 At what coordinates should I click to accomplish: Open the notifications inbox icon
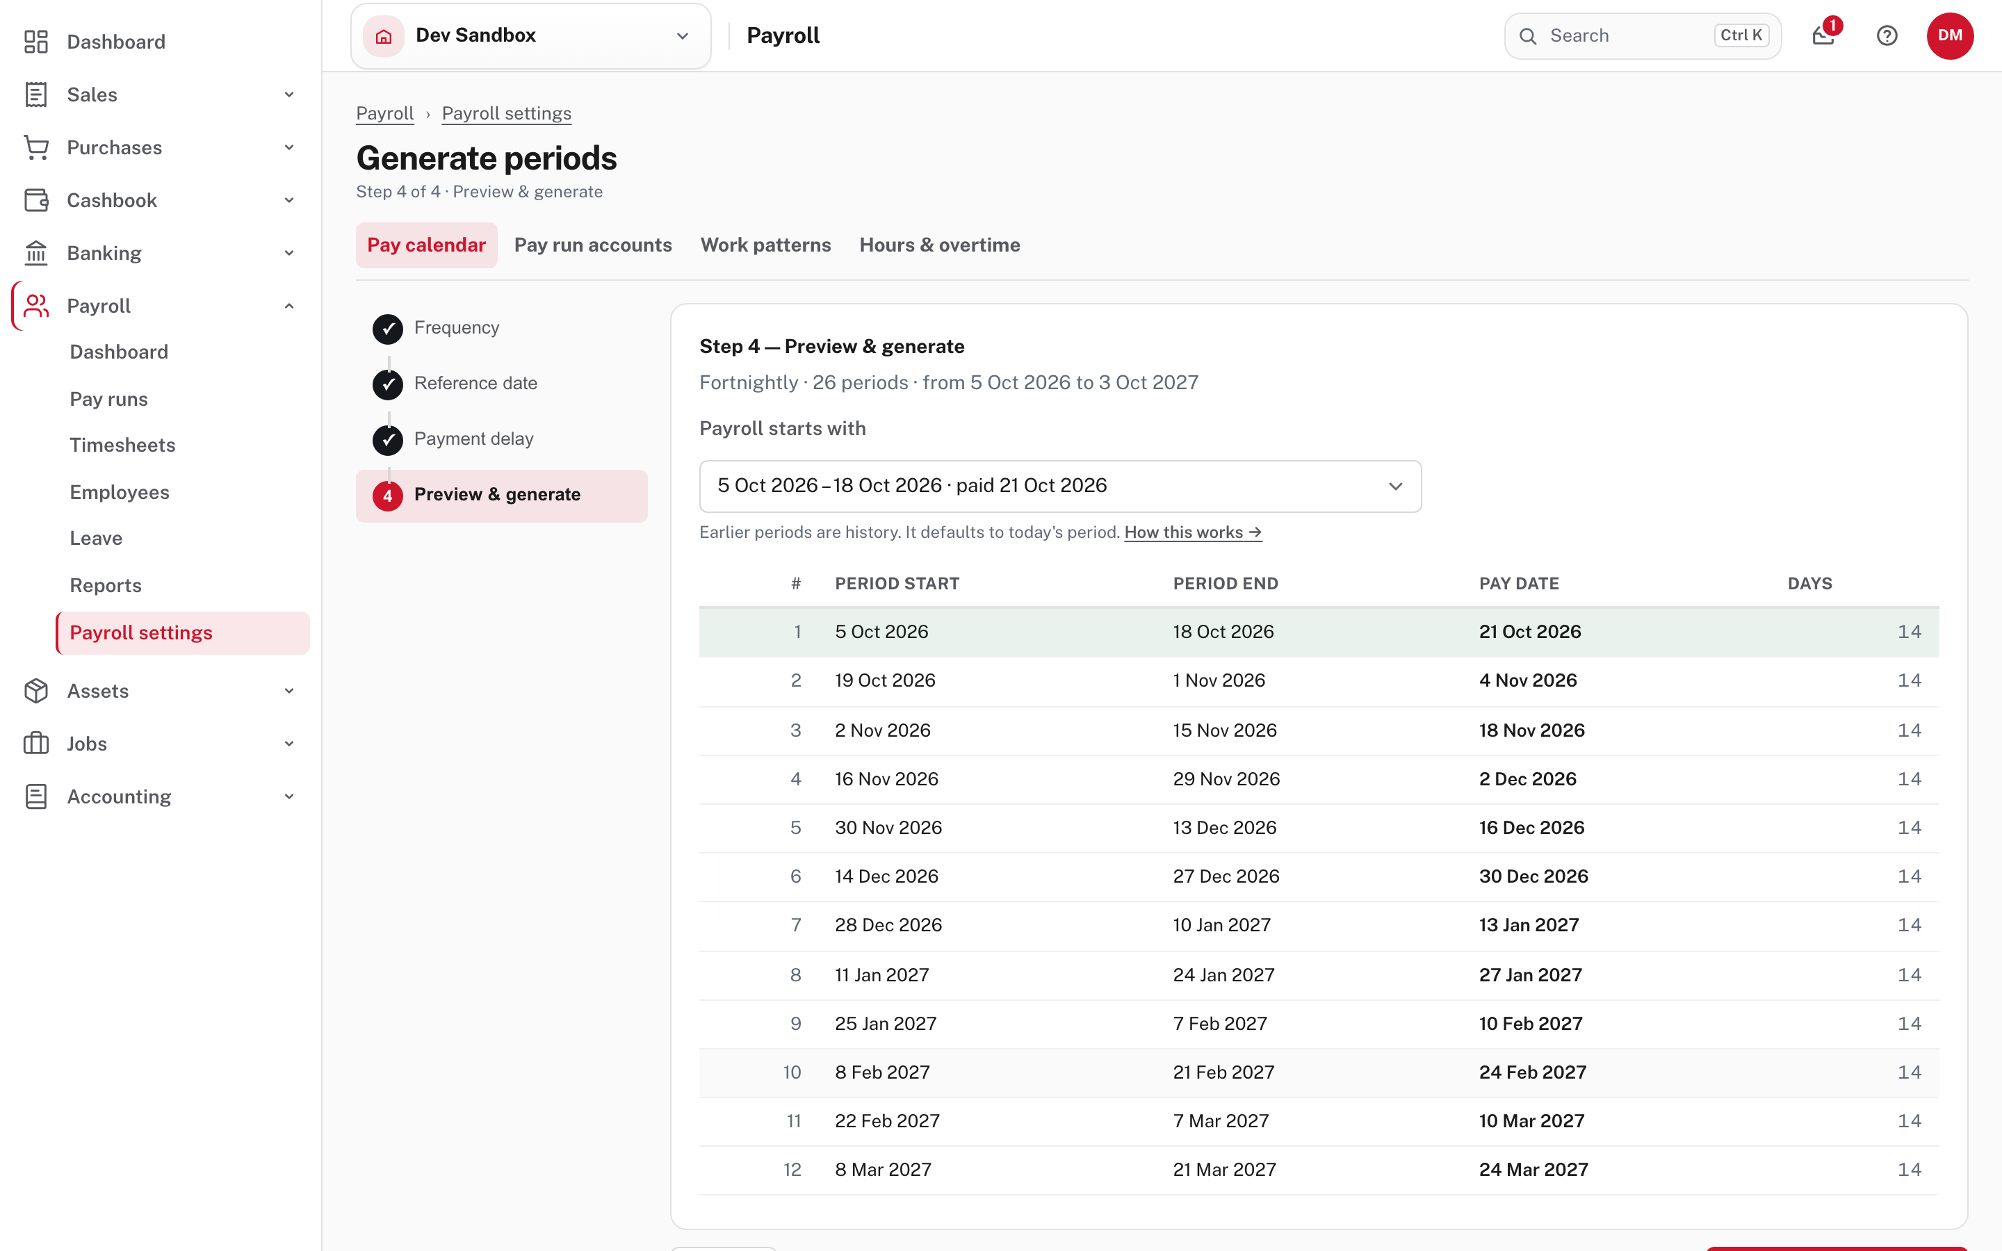point(1823,35)
